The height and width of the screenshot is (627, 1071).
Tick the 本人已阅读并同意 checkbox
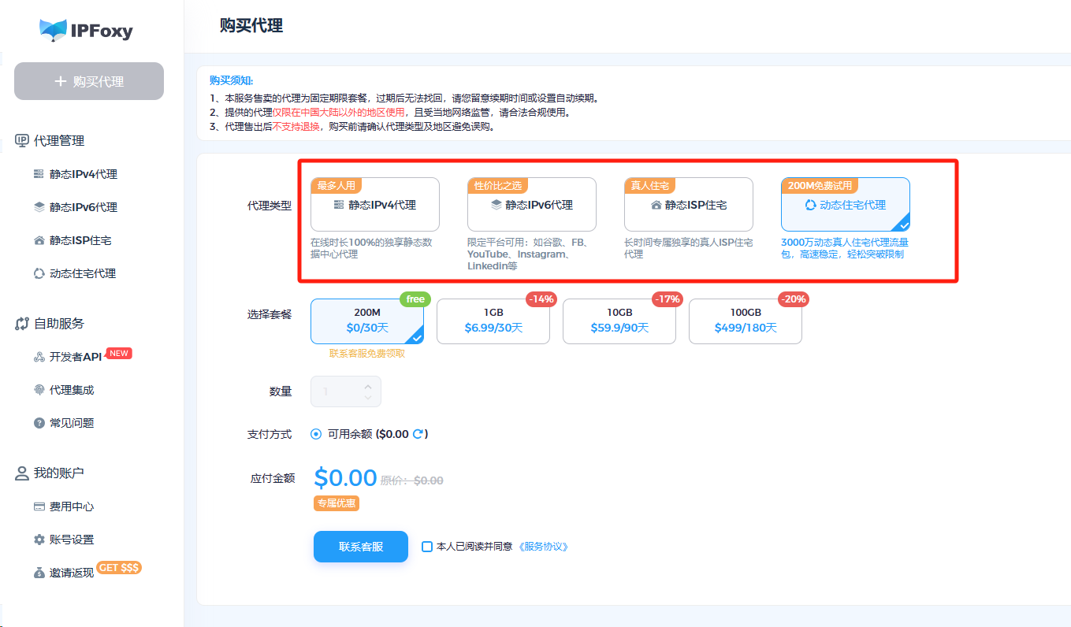coord(427,547)
